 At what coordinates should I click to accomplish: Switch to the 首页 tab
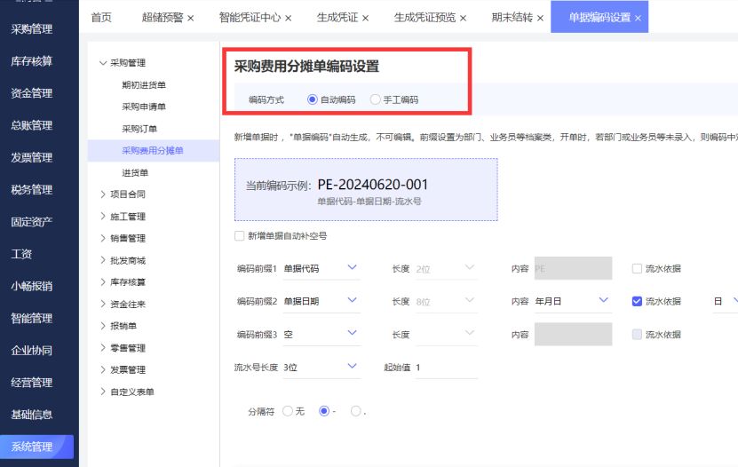(101, 18)
